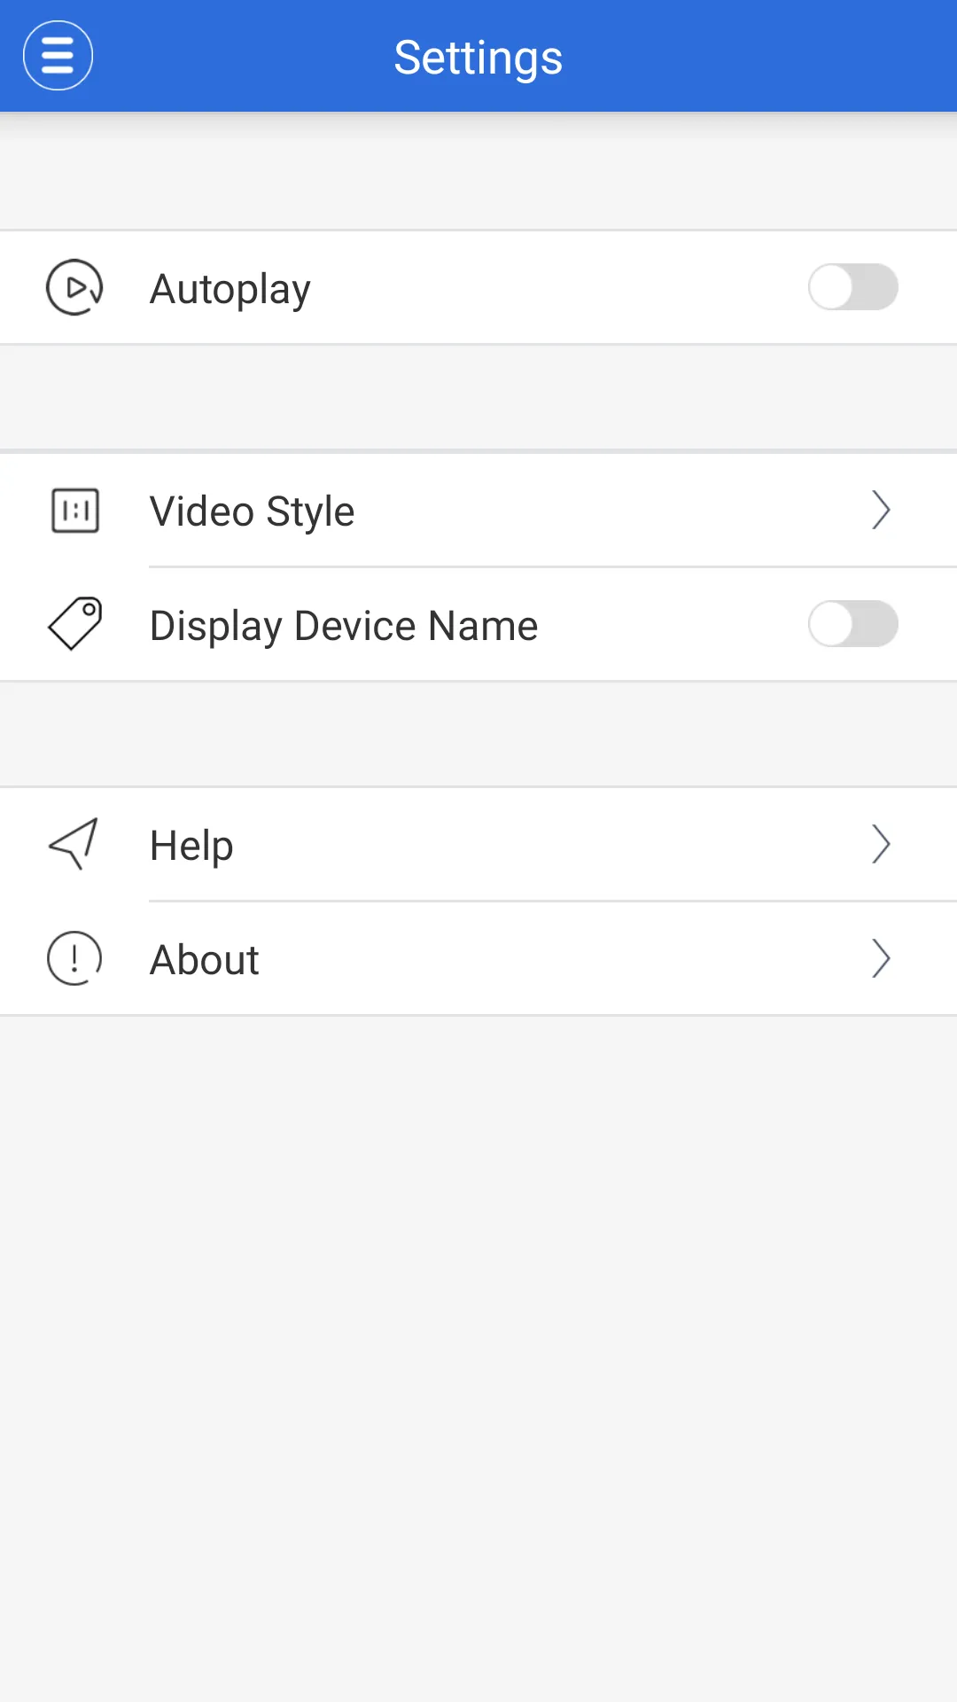Open Help using its chevron arrow
The height and width of the screenshot is (1702, 957).
tap(880, 845)
